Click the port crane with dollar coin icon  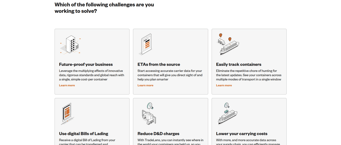point(148,114)
